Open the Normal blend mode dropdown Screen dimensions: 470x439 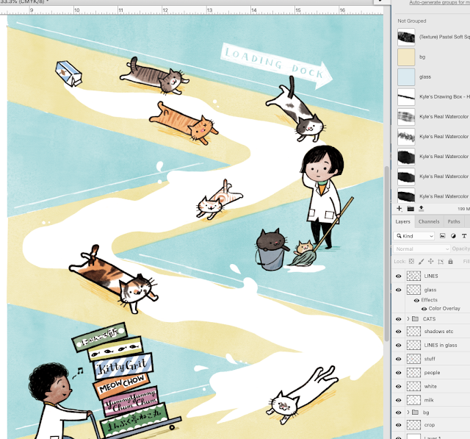tap(422, 249)
